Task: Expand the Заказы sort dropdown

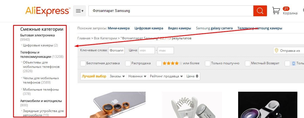Action: (x=117, y=76)
